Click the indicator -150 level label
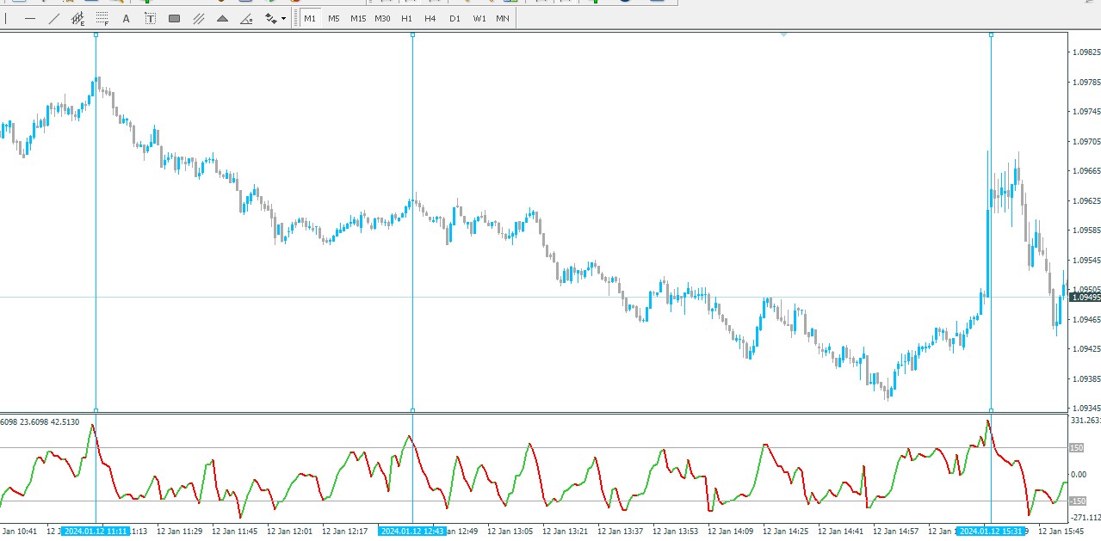This screenshot has height=541, width=1101. coord(1078,501)
